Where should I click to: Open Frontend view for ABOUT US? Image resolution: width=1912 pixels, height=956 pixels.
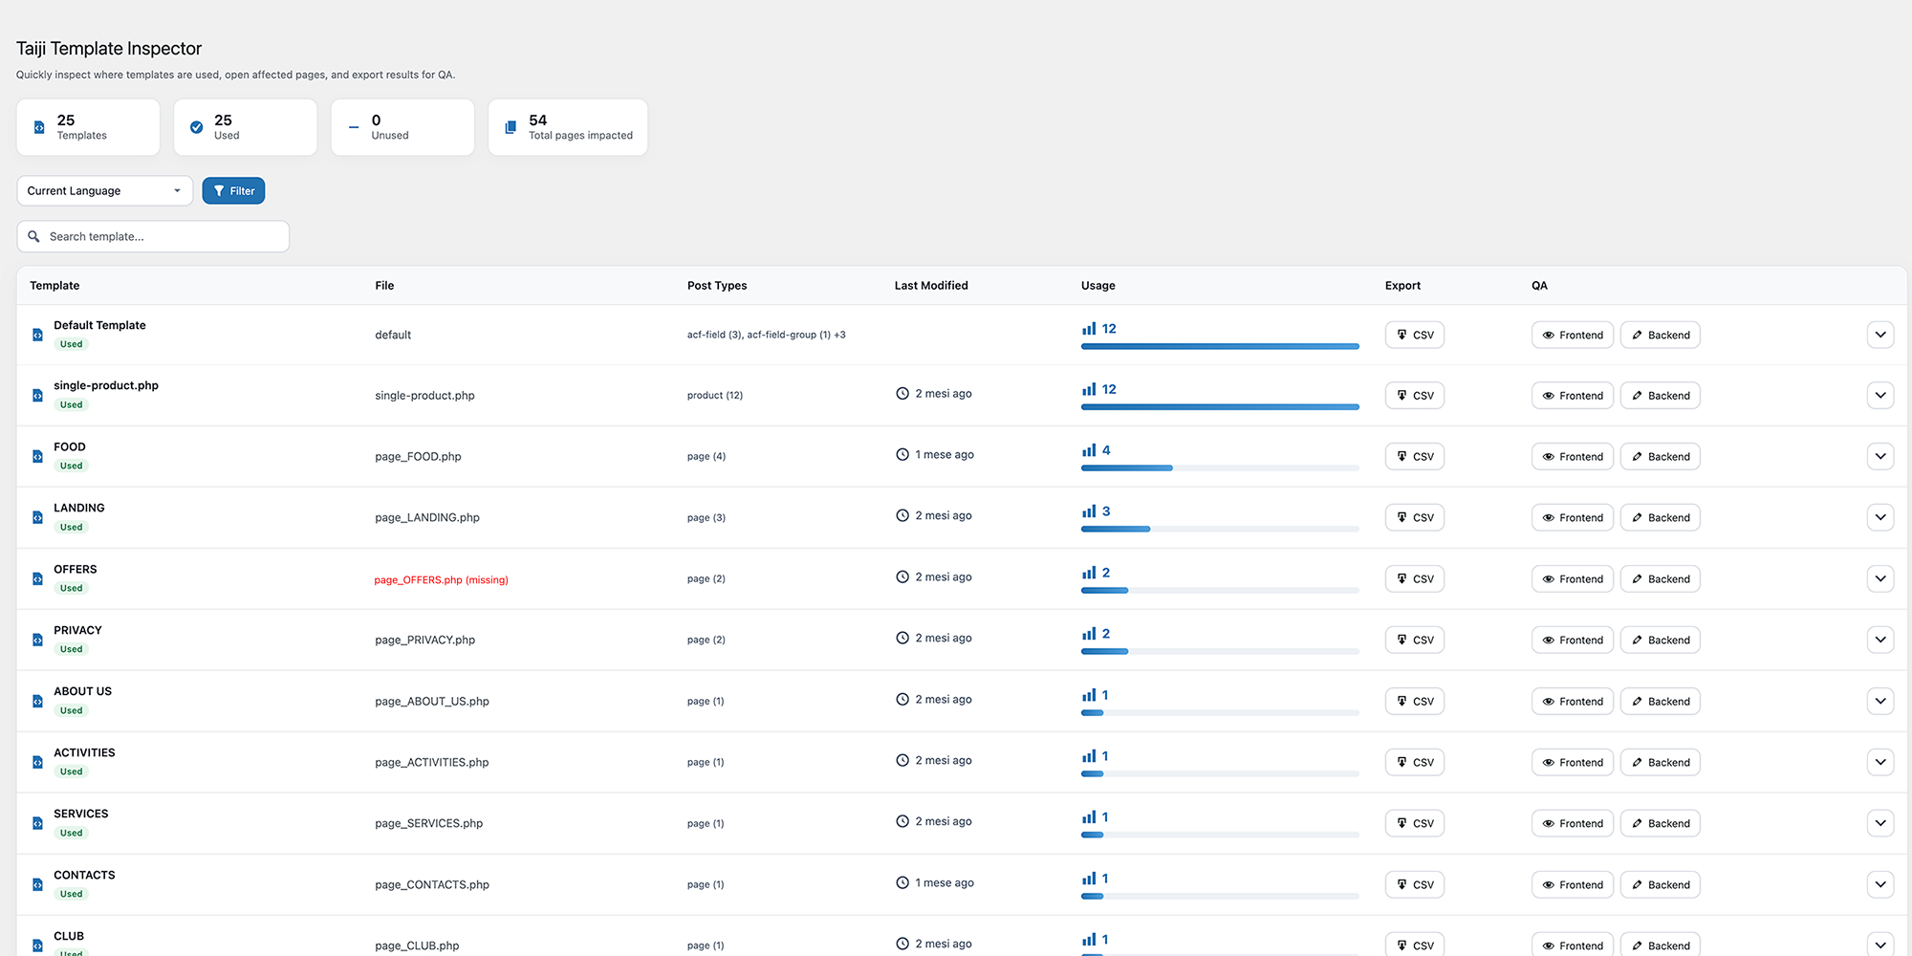tap(1572, 701)
